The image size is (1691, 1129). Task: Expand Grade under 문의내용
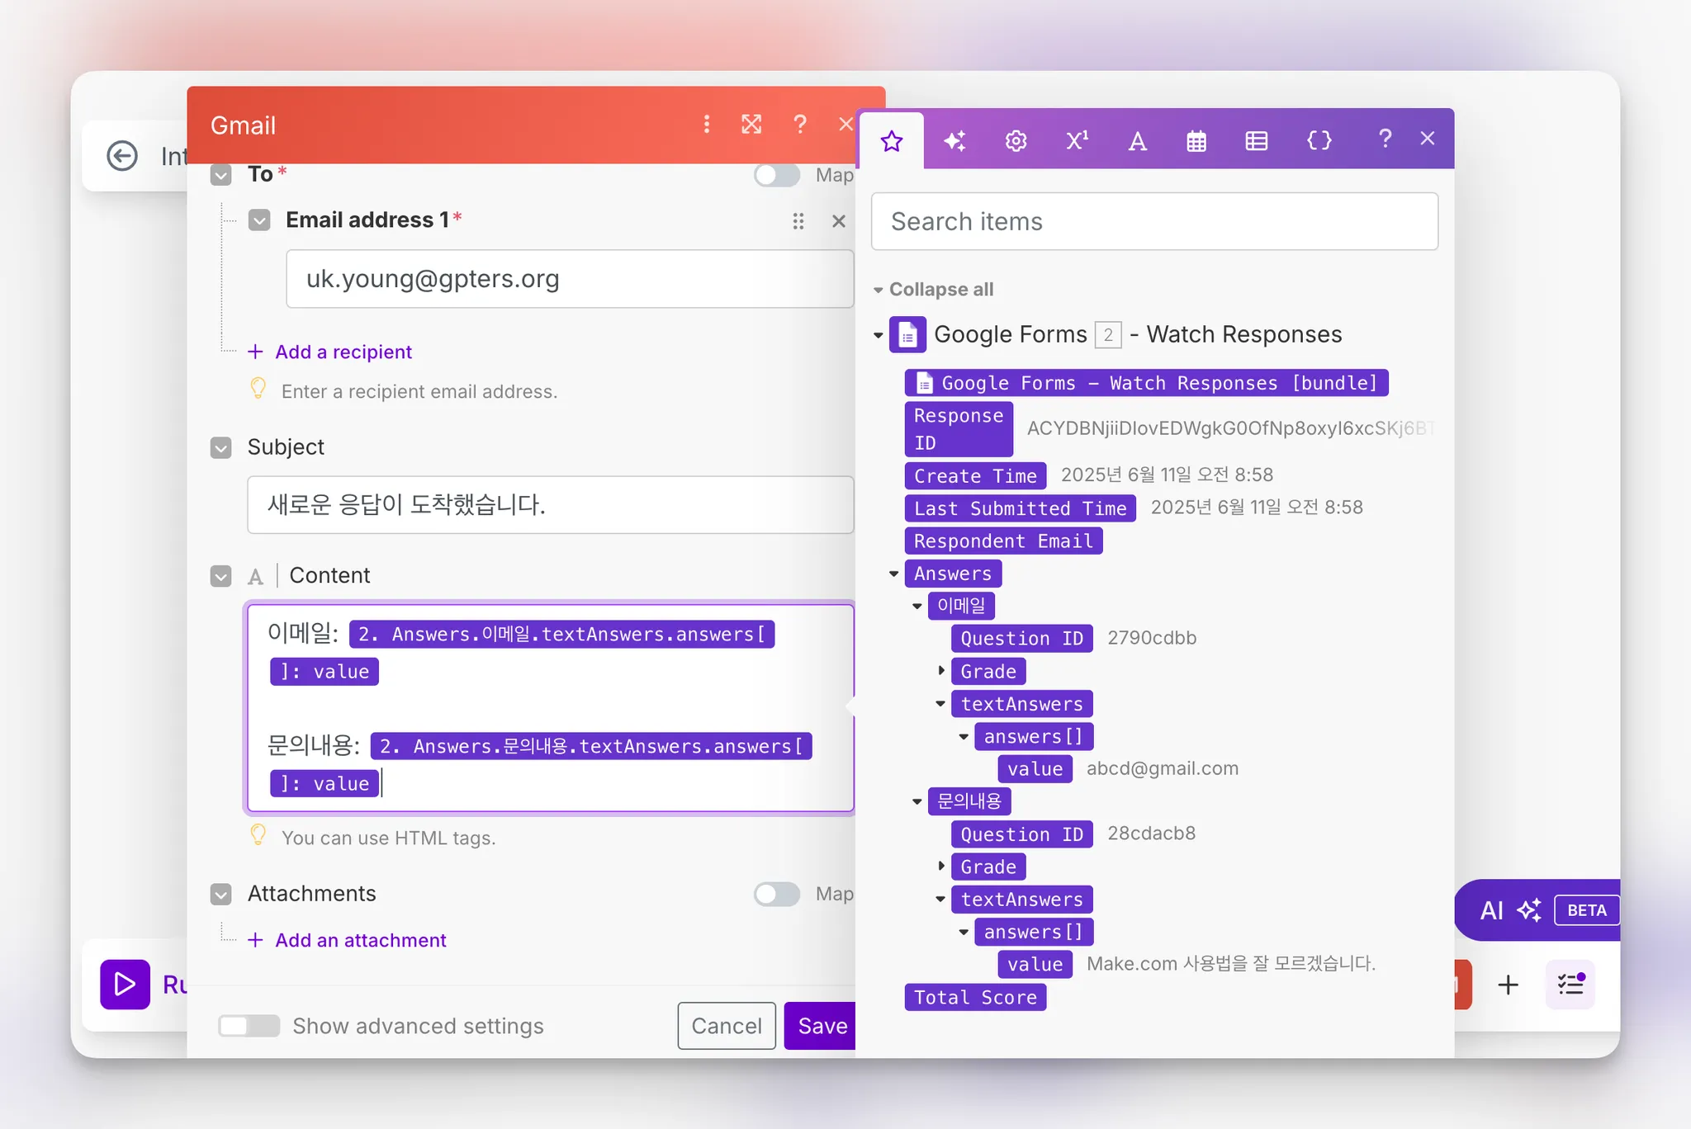point(940,867)
